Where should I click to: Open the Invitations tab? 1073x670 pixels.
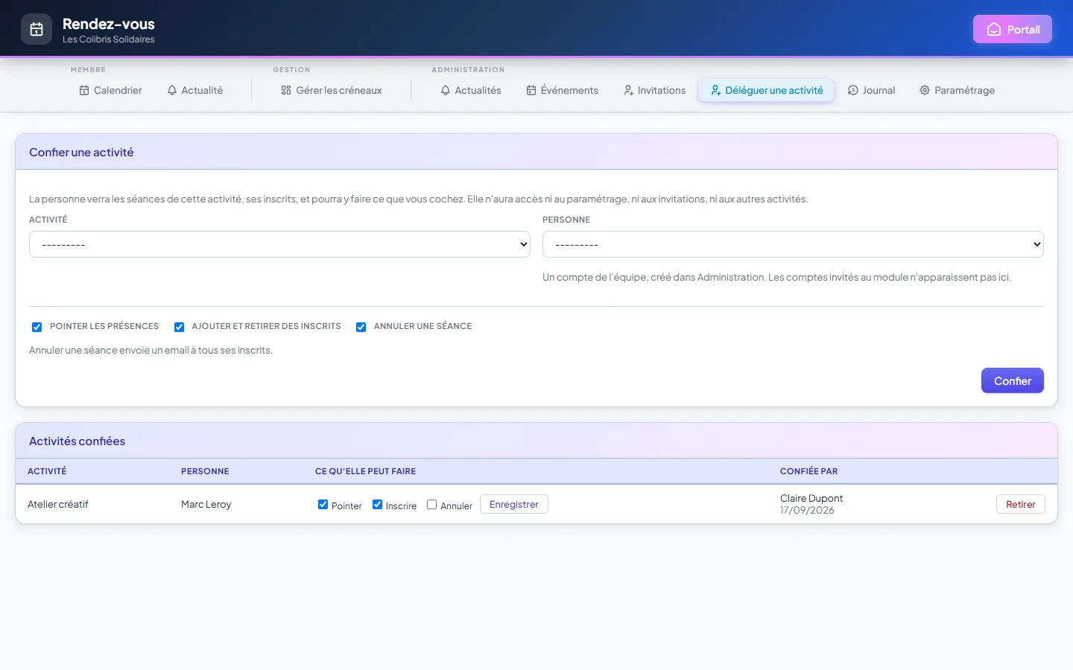pos(655,90)
